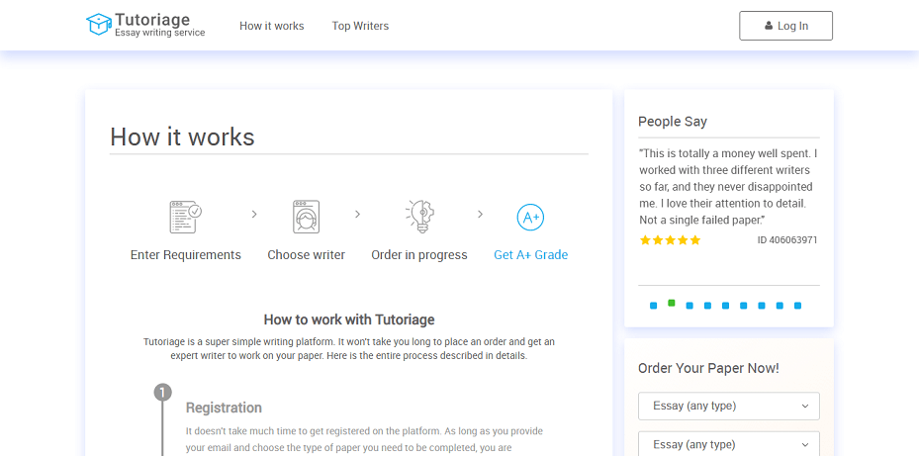Click the How it works page heading

[182, 137]
